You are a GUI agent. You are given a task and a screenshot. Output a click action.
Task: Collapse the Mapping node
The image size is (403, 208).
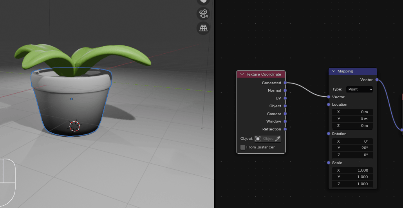[x=334, y=71]
